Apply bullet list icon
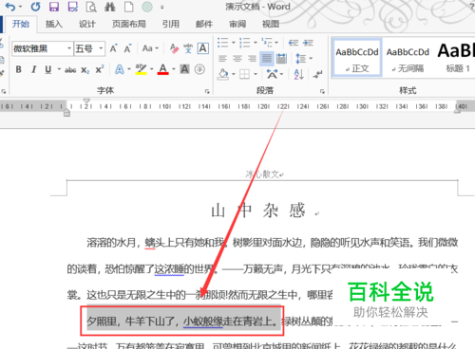The width and height of the screenshot is (475, 349). tap(223, 43)
